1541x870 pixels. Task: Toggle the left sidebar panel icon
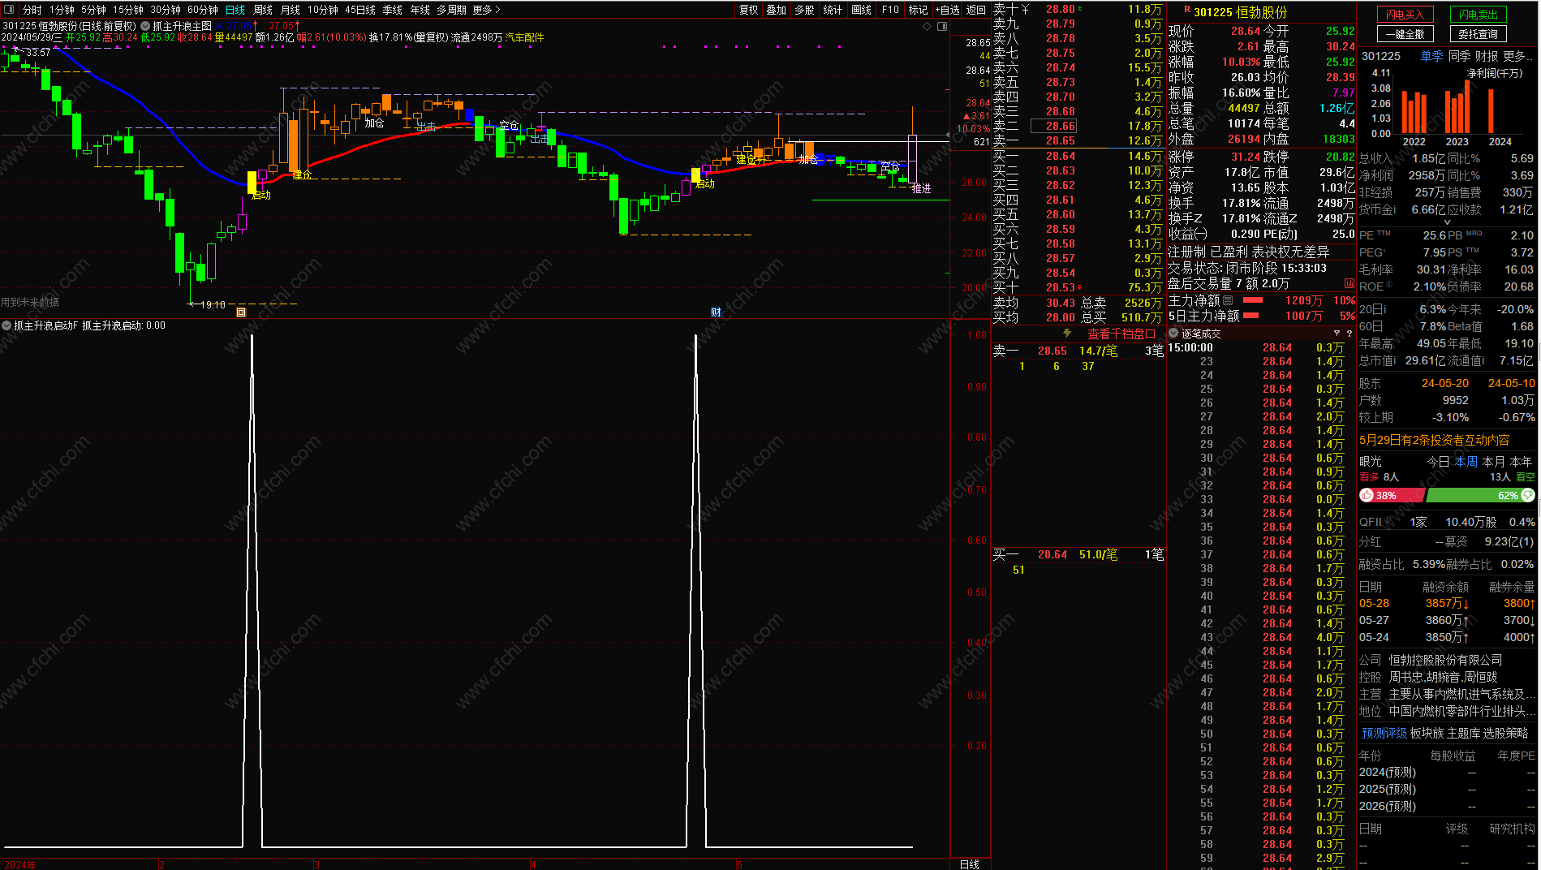pyautogui.click(x=9, y=10)
